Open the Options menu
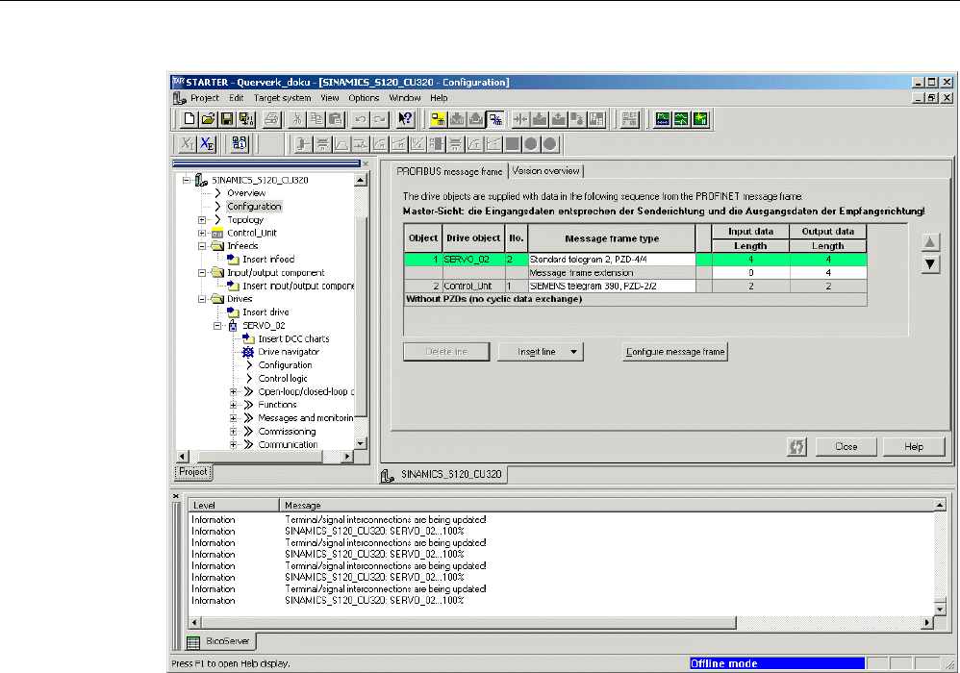 pos(364,98)
